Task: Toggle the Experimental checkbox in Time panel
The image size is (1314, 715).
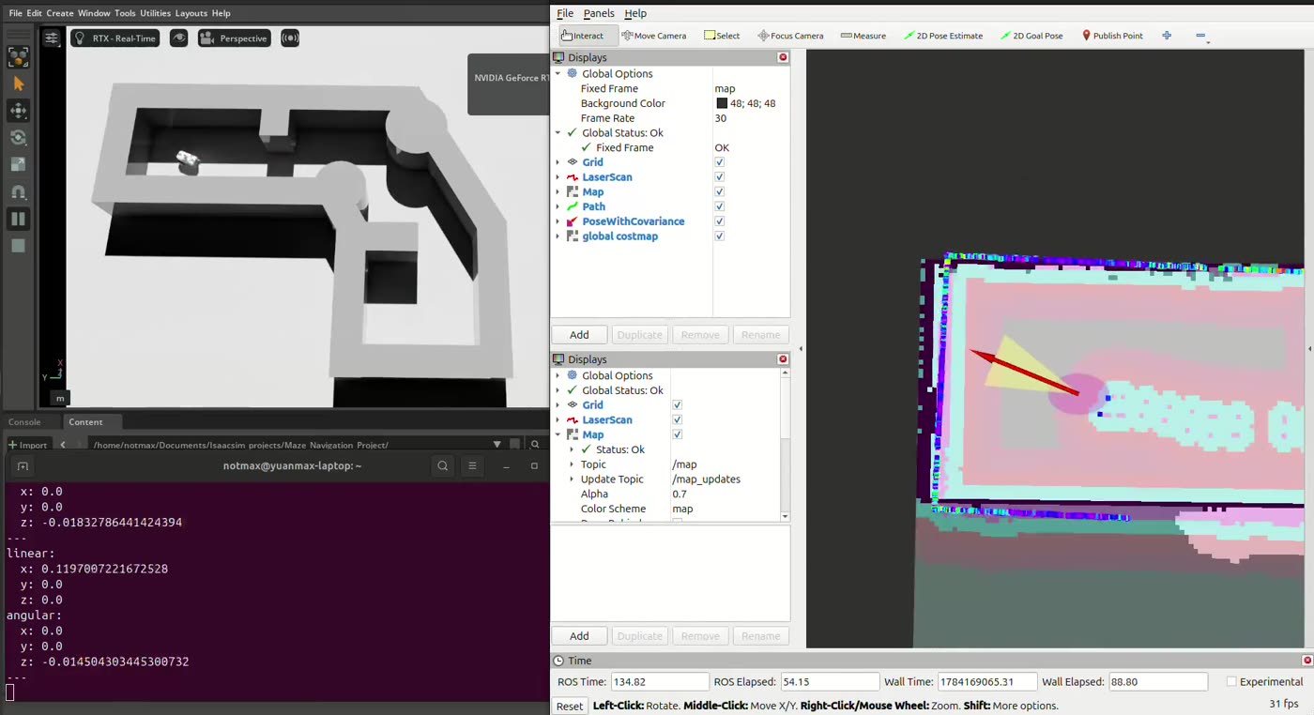Action: pos(1231,682)
